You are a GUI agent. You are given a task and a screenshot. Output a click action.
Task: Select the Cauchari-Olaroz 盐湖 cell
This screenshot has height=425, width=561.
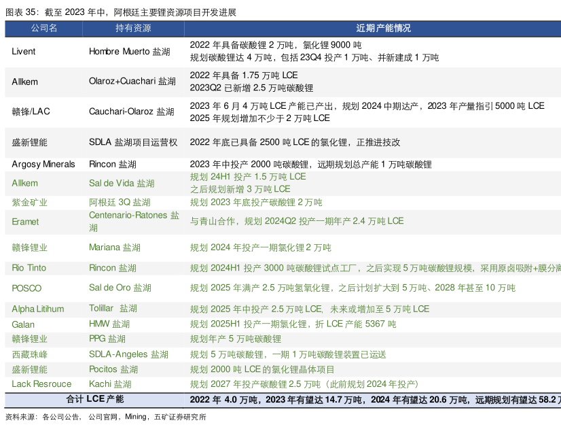132,112
